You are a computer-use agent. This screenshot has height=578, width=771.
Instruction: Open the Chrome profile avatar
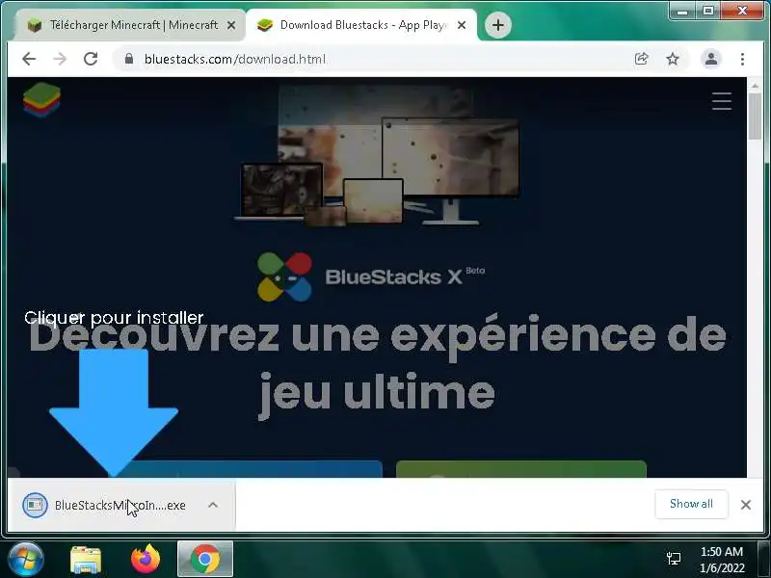coord(711,59)
